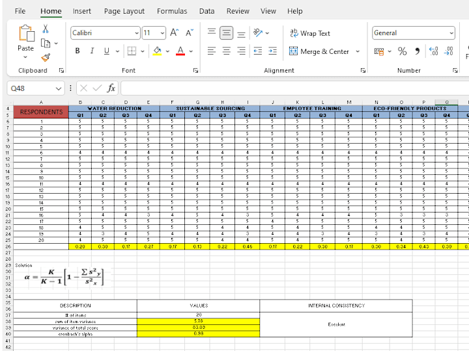Open the File menu
This screenshot has height=351, width=469.
pyautogui.click(x=20, y=11)
